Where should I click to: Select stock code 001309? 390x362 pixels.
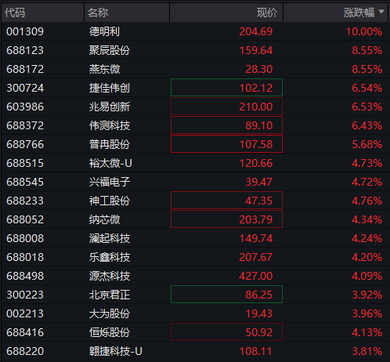pos(25,31)
